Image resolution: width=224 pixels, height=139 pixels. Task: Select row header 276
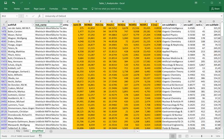click(4, 28)
